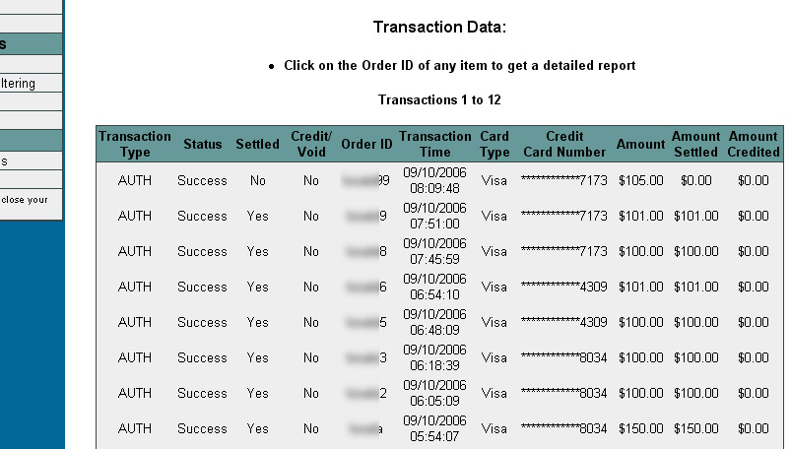
Task: Click the 'Transactions 1 to 12' text
Action: [439, 99]
